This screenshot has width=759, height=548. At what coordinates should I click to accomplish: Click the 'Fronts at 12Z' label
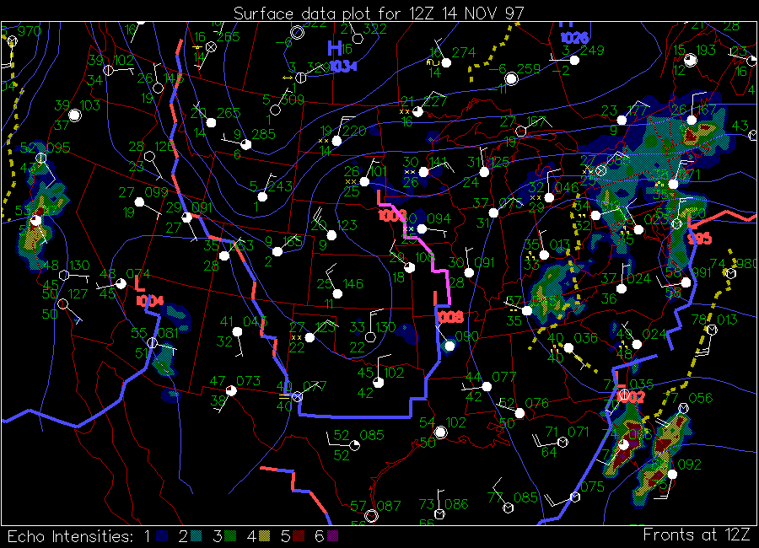point(696,535)
